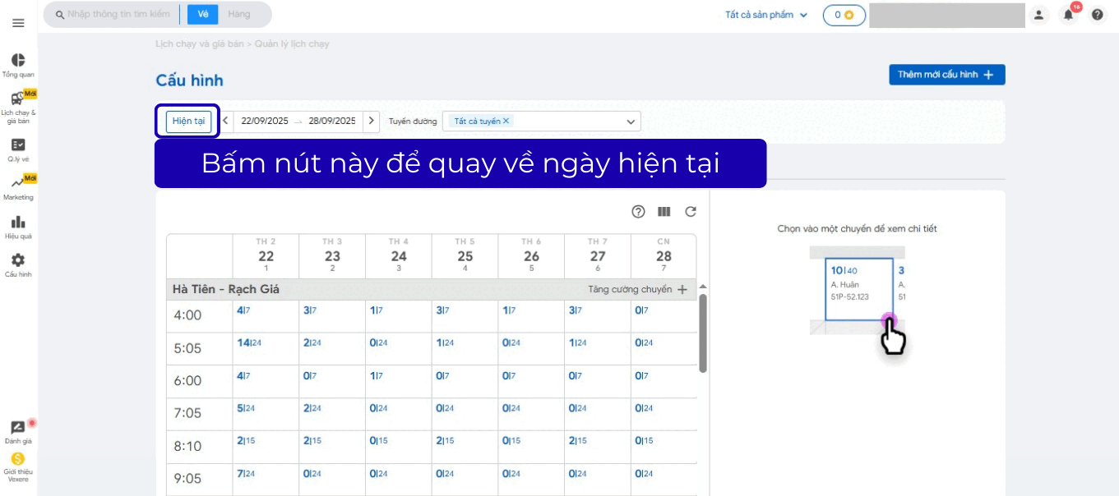
Task: Expand the Tất cả sản phẩm dropdown
Action: click(x=766, y=15)
